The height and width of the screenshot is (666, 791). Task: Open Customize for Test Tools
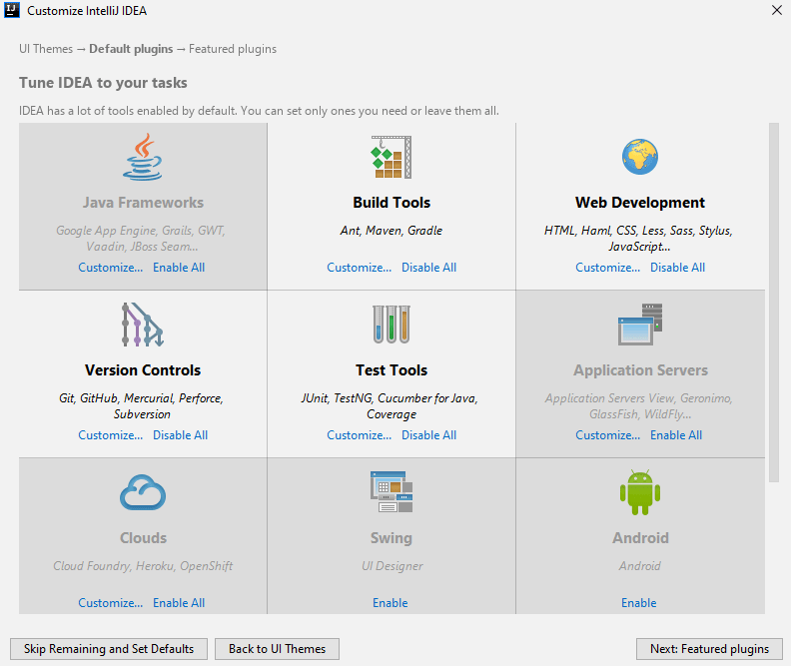point(360,435)
